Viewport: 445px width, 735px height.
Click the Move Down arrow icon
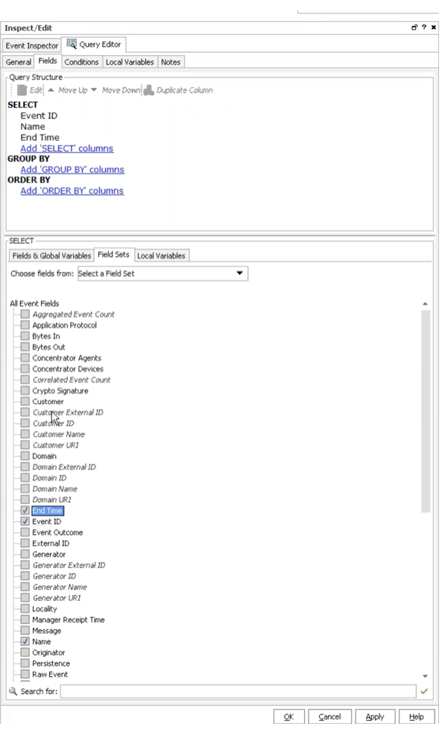coord(94,89)
